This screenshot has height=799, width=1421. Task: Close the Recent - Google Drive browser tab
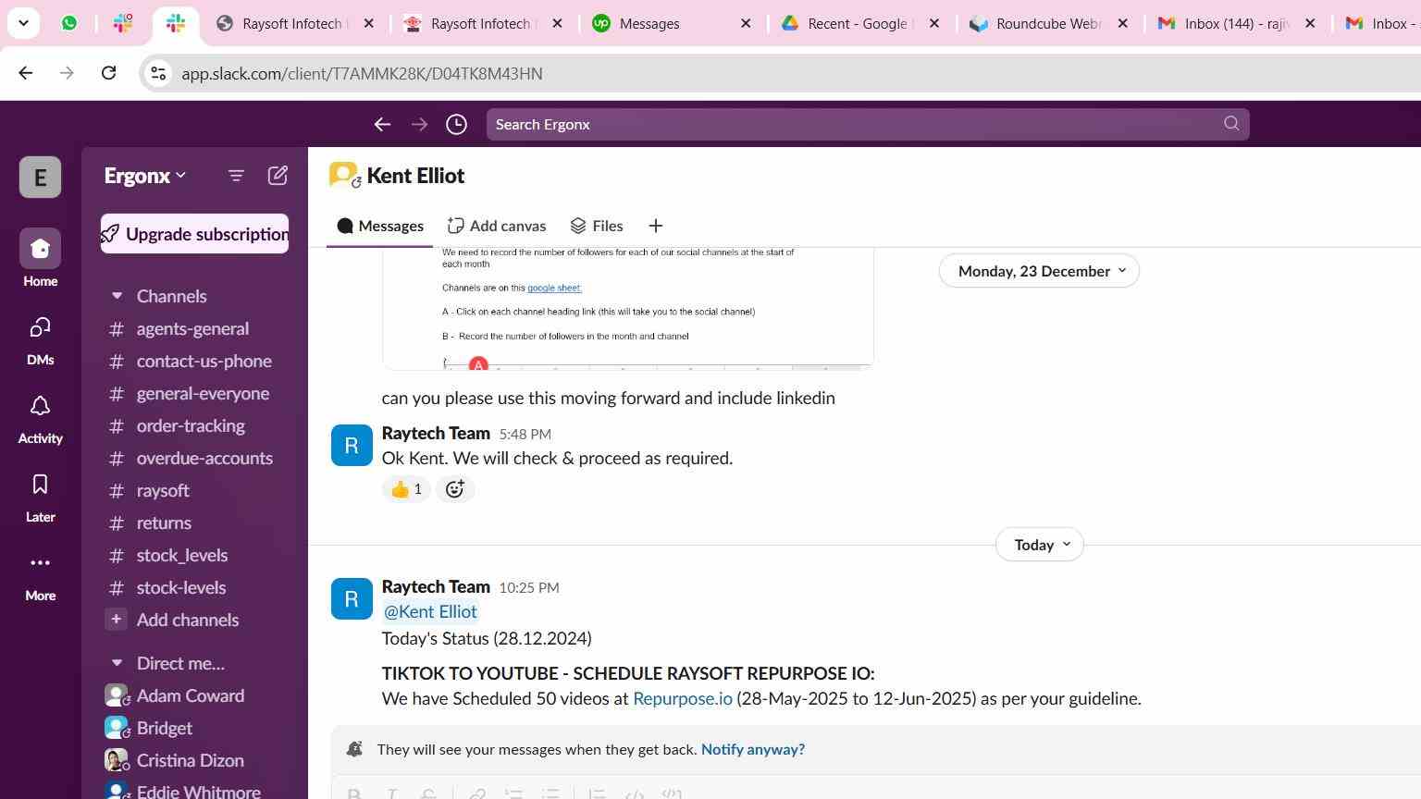click(934, 23)
